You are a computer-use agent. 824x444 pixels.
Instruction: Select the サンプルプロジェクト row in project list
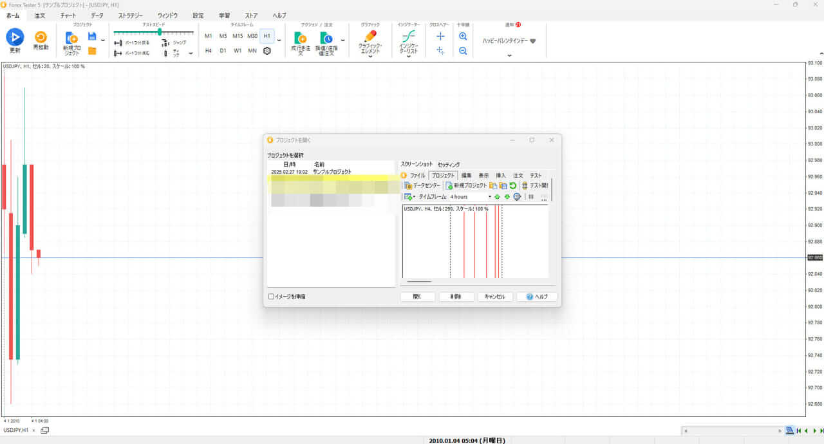coord(332,172)
